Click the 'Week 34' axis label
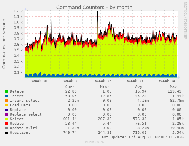 coord(167,81)
